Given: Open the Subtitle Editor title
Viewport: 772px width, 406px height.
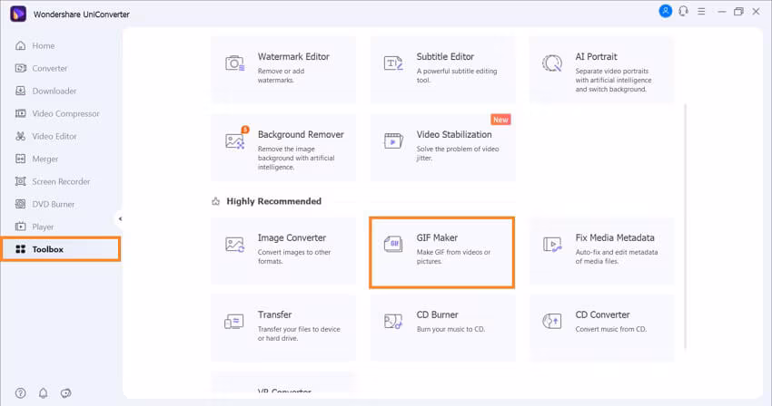Looking at the screenshot, I should 445,56.
